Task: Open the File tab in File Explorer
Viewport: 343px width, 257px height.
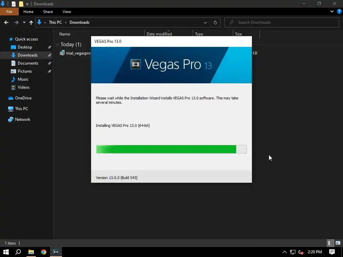Action: tap(9, 12)
